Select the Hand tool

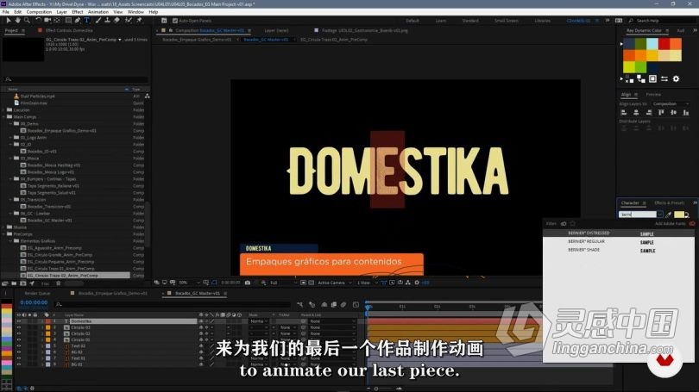tap(17, 21)
